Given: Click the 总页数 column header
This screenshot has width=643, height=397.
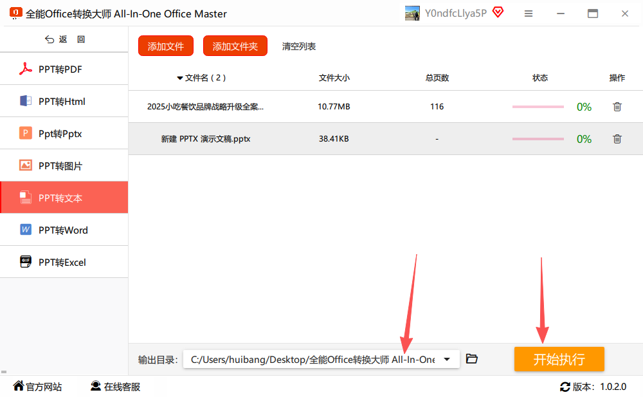Looking at the screenshot, I should [437, 78].
